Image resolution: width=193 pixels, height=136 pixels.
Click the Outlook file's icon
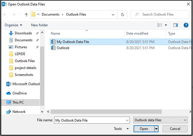click(53, 48)
